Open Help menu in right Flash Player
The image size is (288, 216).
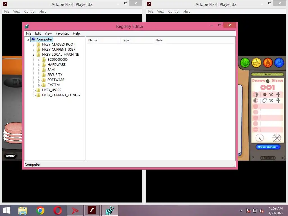187,11
